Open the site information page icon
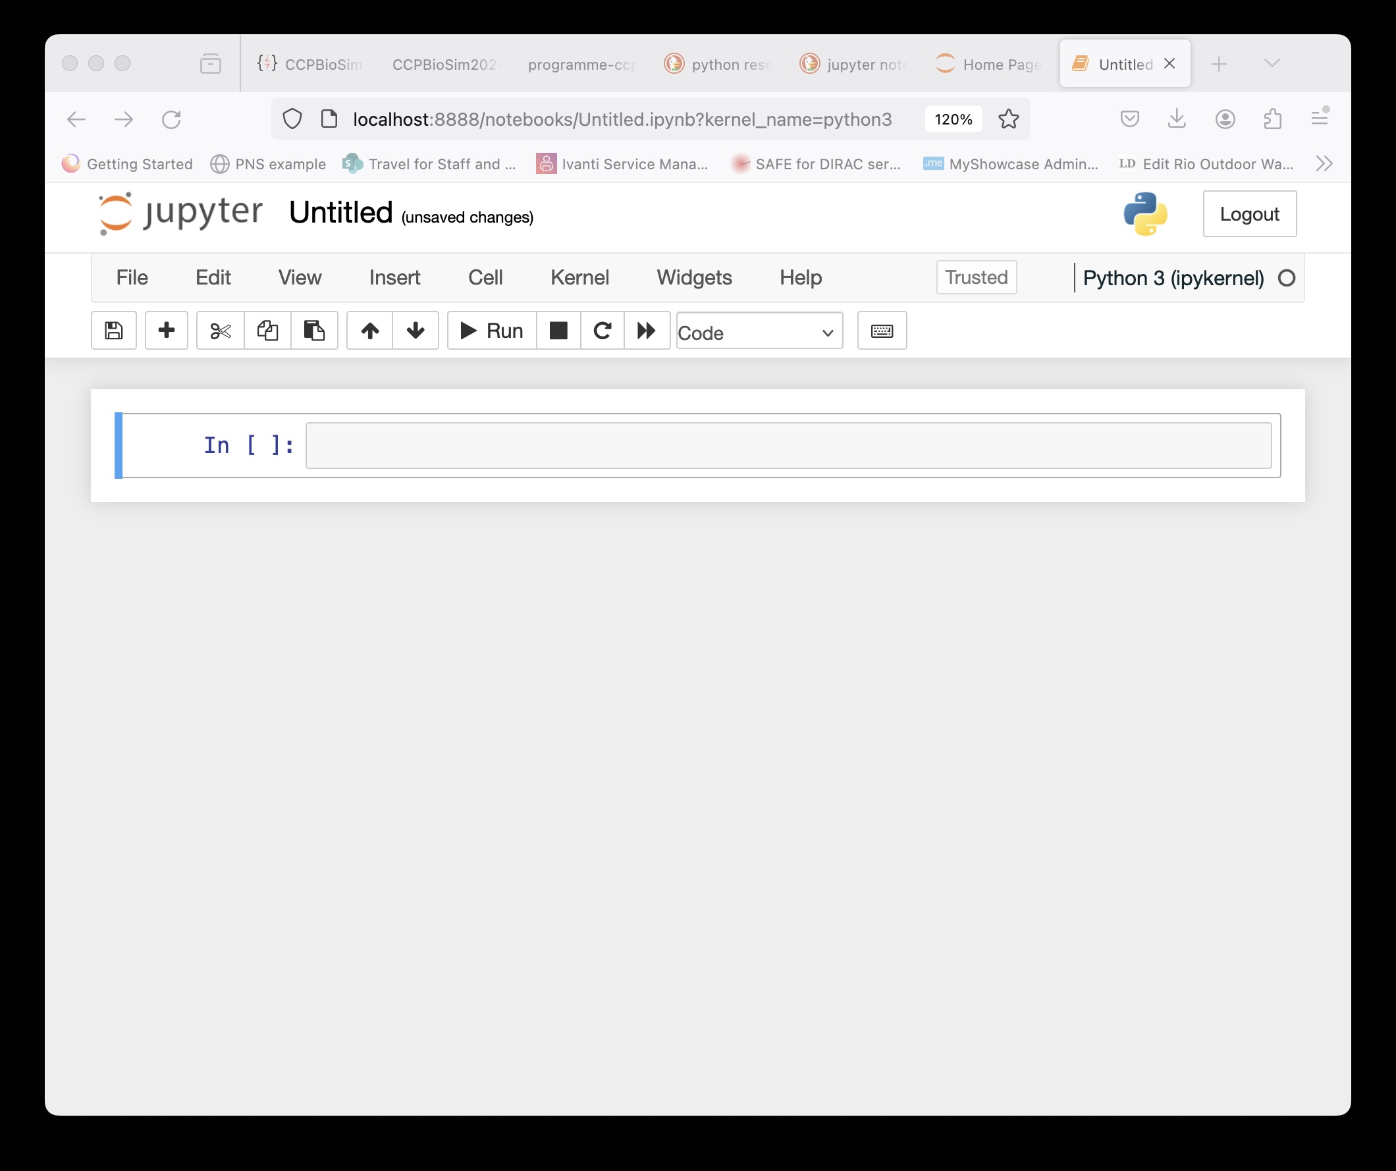This screenshot has width=1396, height=1171. tap(329, 119)
